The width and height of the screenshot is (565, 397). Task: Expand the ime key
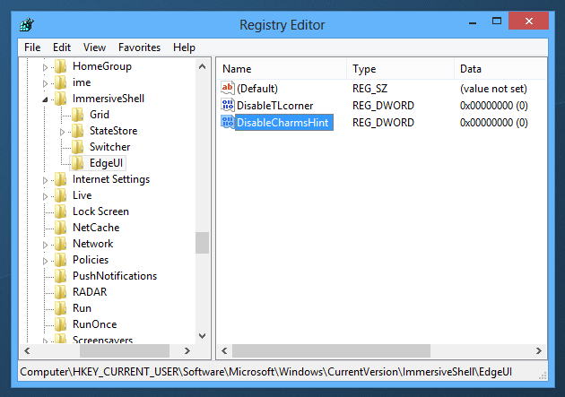(x=45, y=83)
